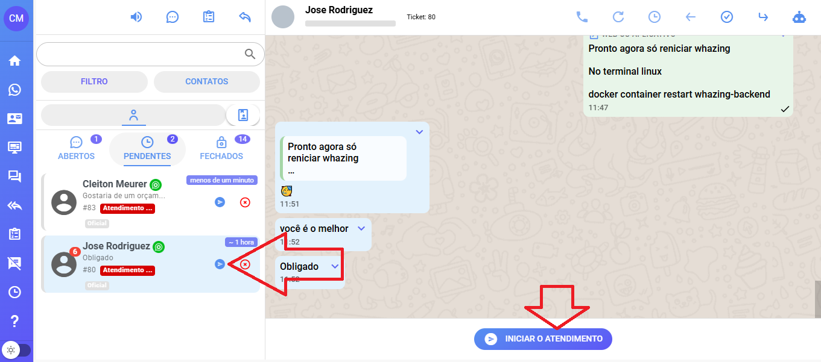Click the FILTRO button
Screen dimensions: 821x362
[94, 81]
